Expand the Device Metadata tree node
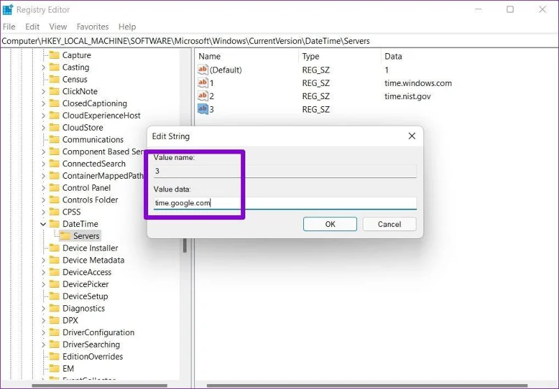Viewport: 559px width, 389px height. pyautogui.click(x=43, y=260)
